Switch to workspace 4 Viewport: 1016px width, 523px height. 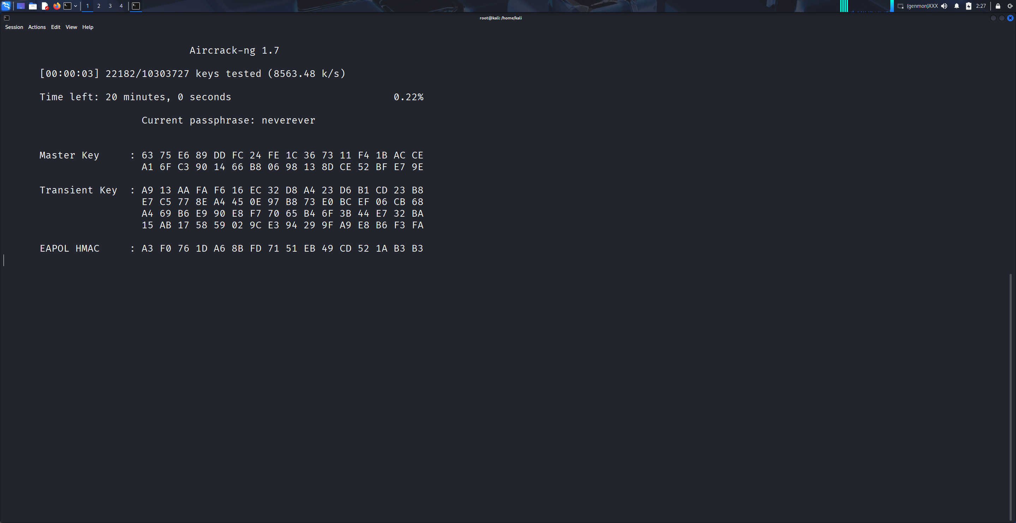click(121, 6)
